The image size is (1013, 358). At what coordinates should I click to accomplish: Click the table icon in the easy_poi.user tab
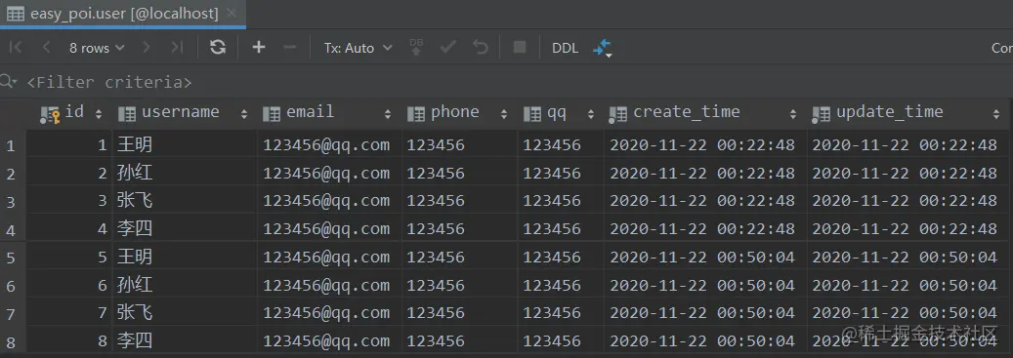point(16,14)
